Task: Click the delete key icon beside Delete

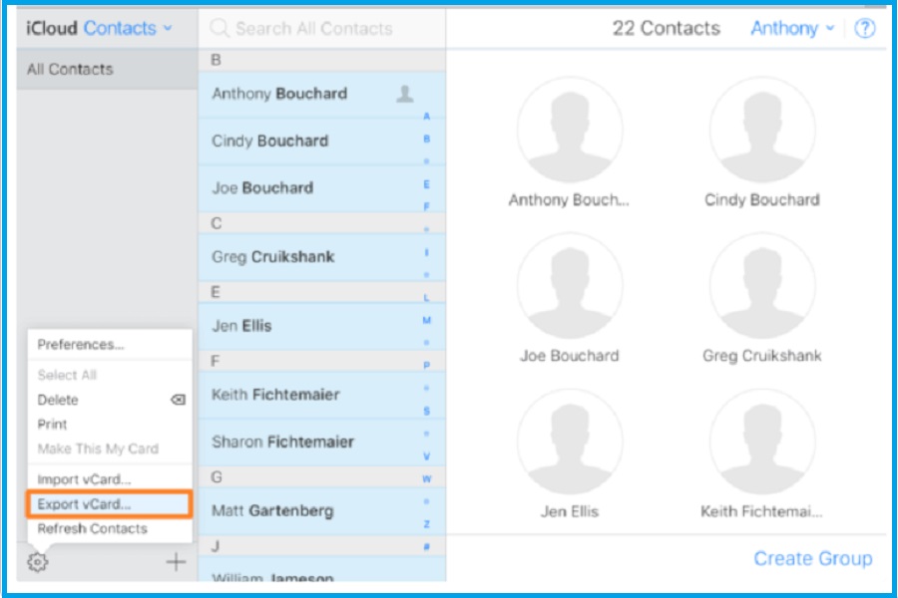Action: pyautogui.click(x=178, y=400)
